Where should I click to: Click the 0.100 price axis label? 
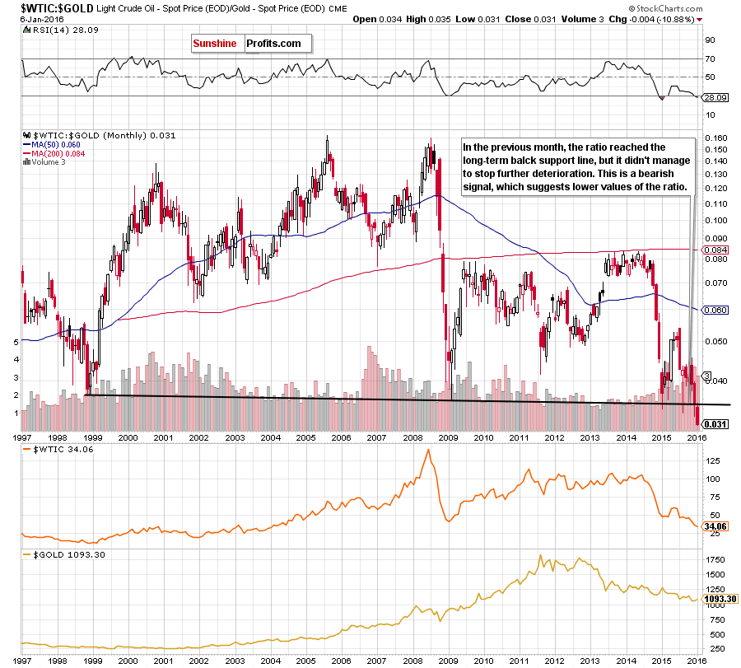pos(716,220)
